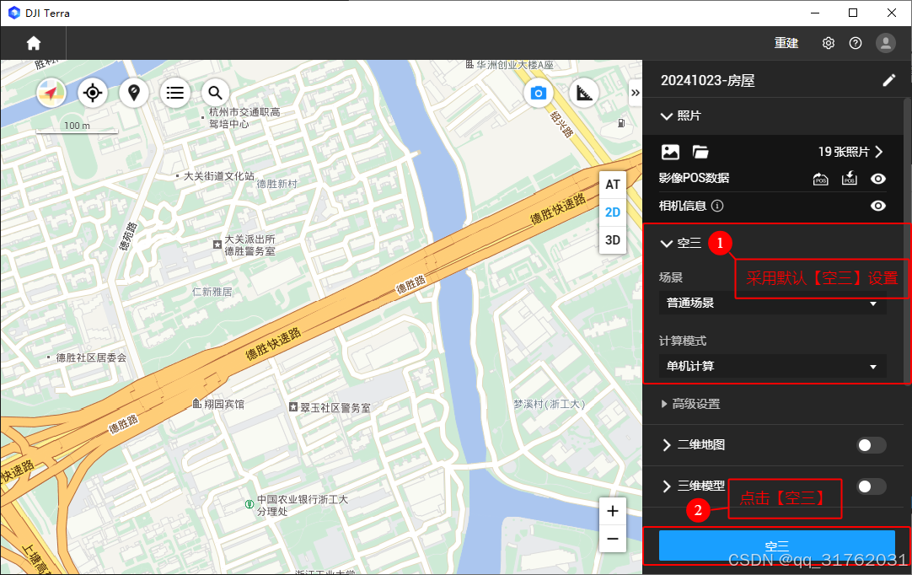The width and height of the screenshot is (912, 575).
Task: Click the map pin marker icon
Action: click(134, 93)
